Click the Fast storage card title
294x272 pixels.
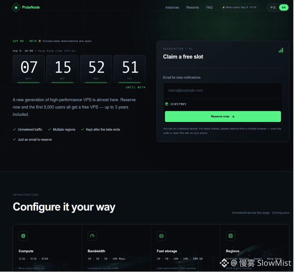[x=167, y=251]
